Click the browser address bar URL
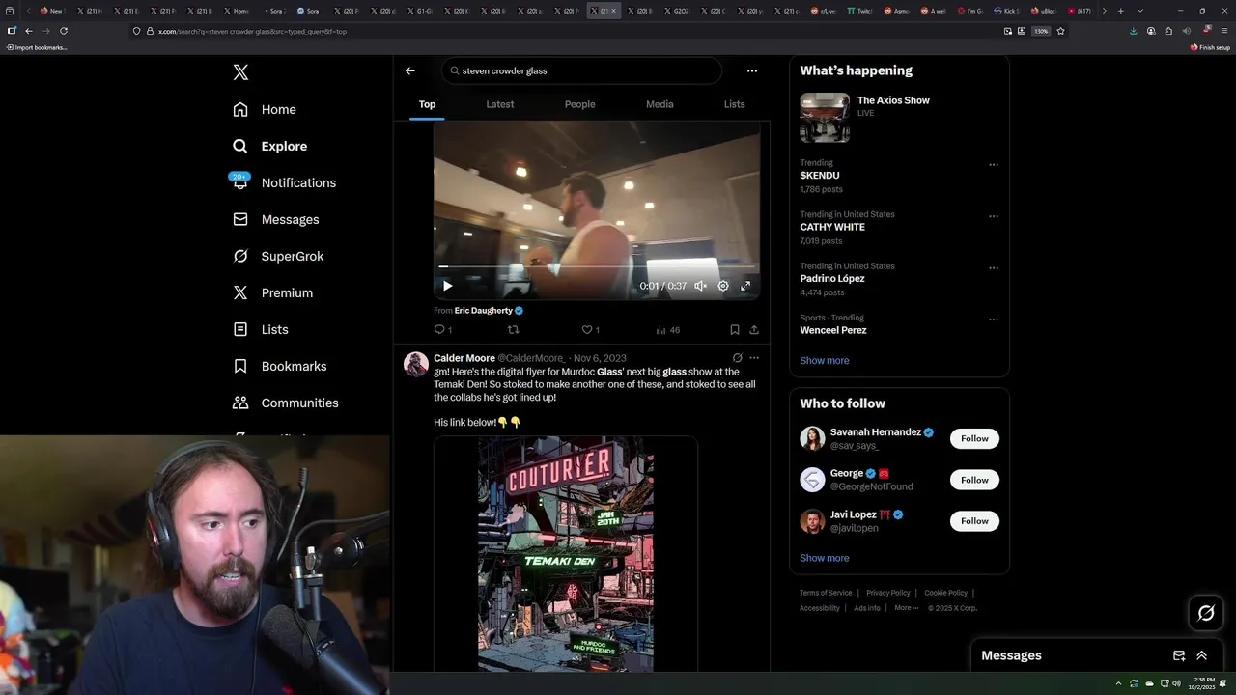The height and width of the screenshot is (695, 1236). pos(252,31)
